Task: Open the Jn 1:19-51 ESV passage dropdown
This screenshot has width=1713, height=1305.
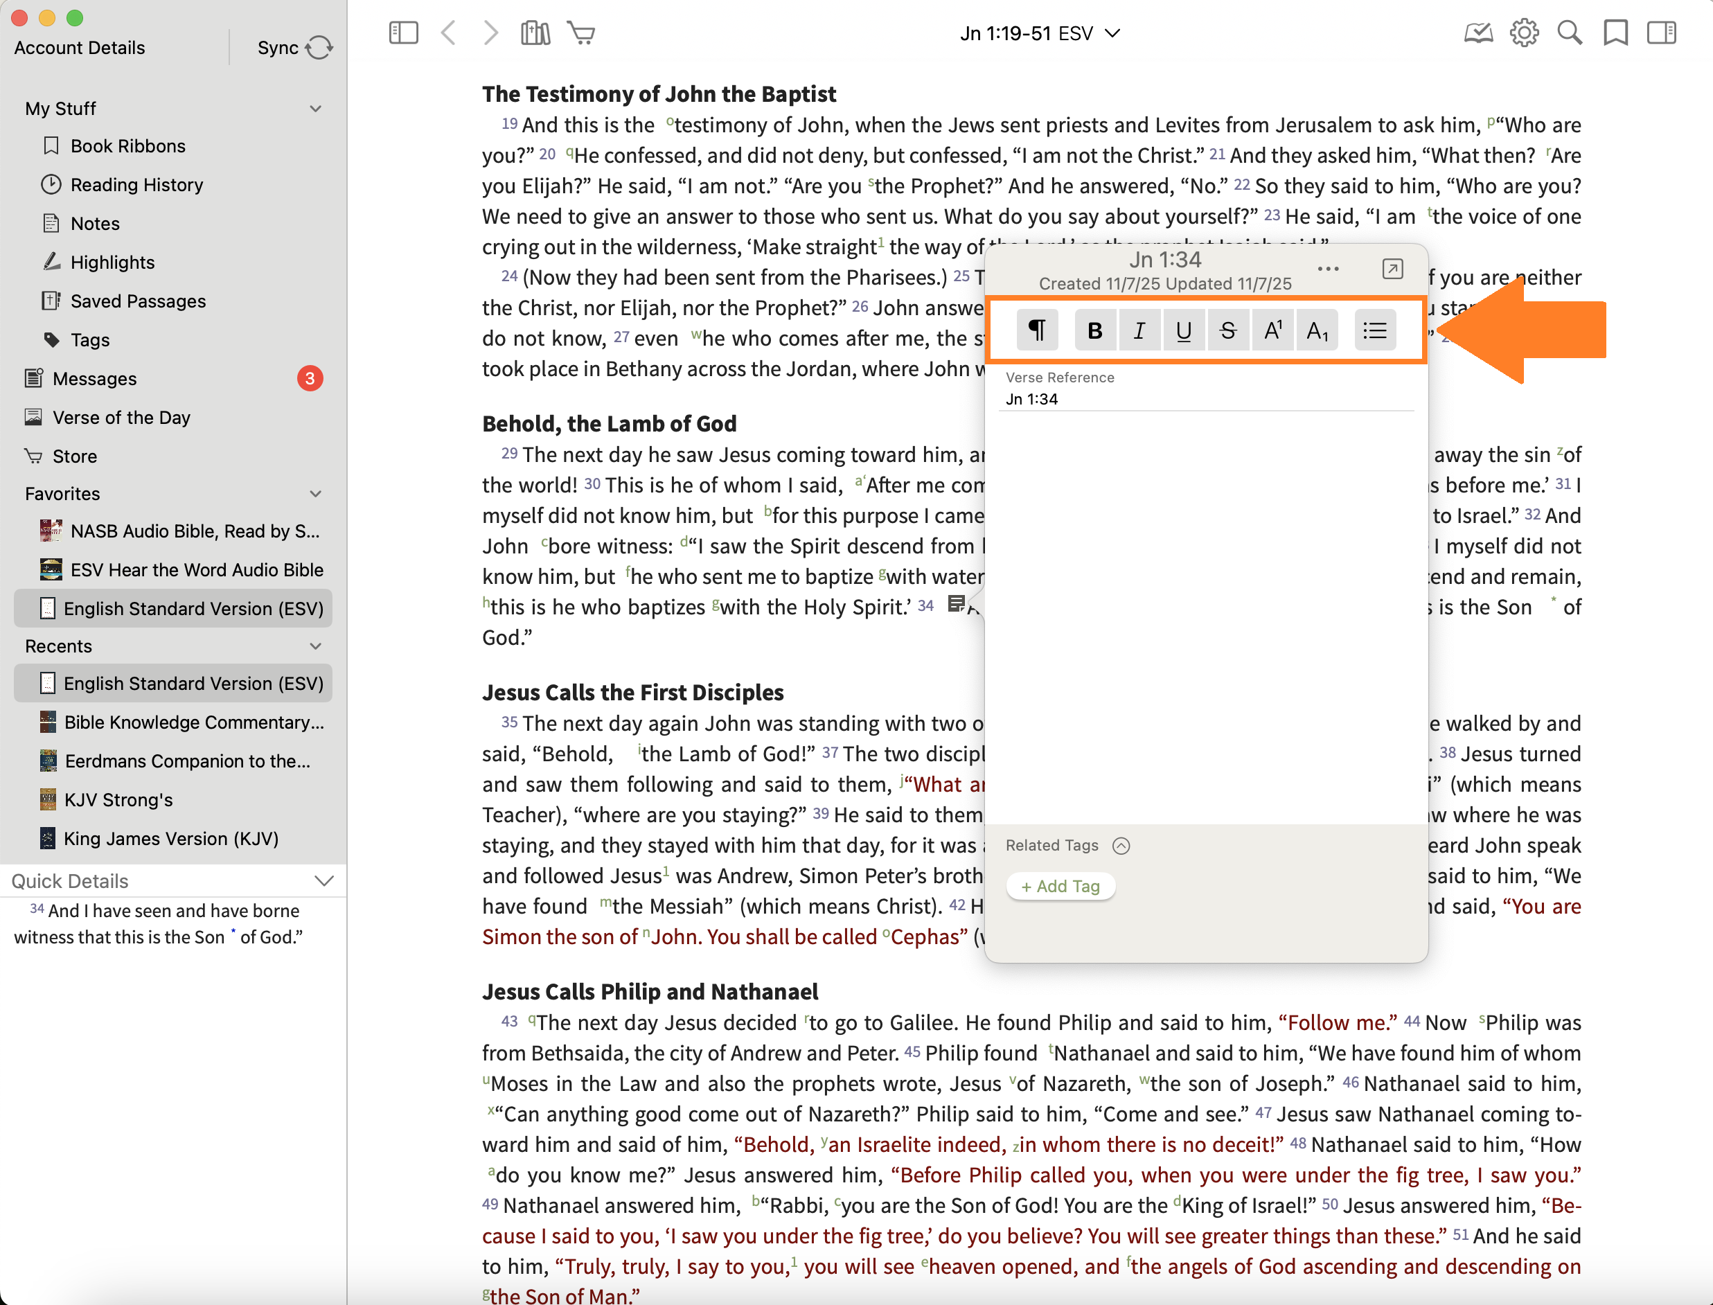Action: [1040, 33]
